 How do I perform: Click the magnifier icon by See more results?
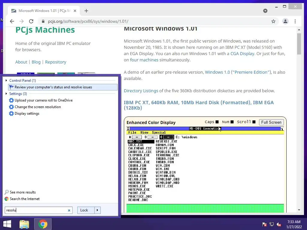point(7,192)
